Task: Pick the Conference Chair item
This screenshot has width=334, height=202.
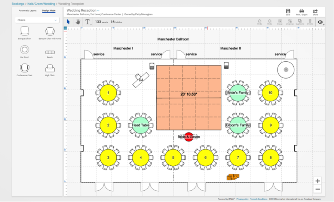Action: (24, 70)
